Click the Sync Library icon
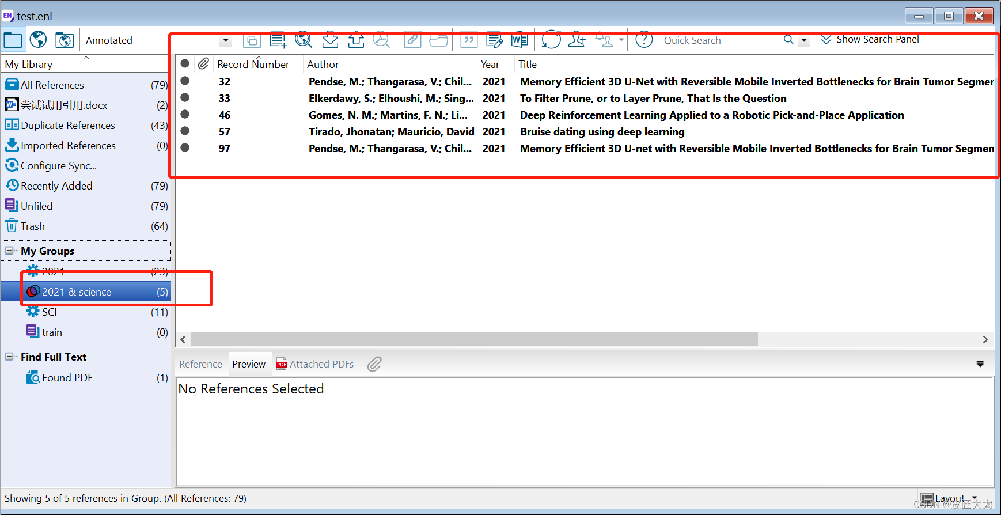 [x=551, y=40]
